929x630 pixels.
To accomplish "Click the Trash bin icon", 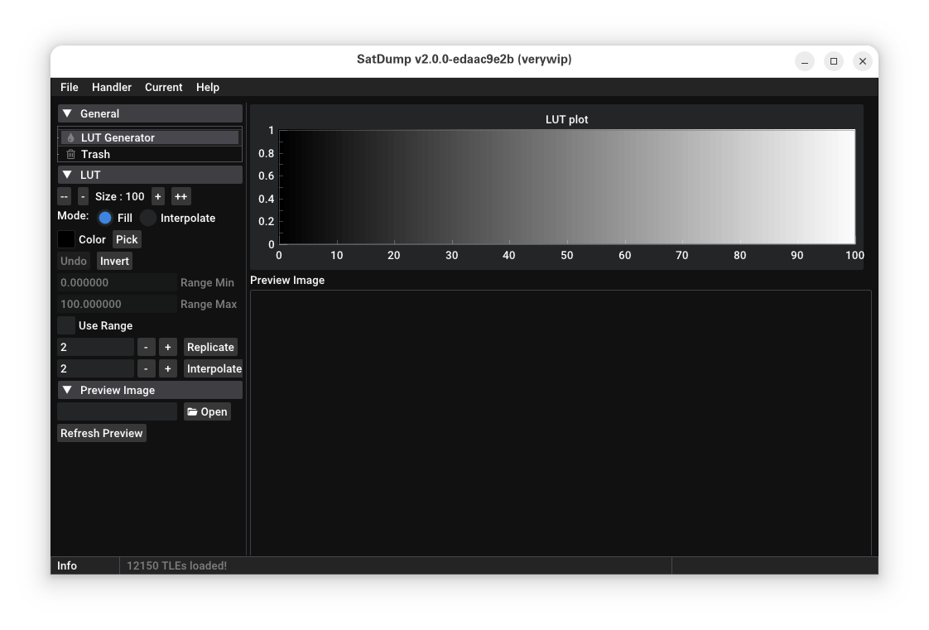I will coord(71,154).
